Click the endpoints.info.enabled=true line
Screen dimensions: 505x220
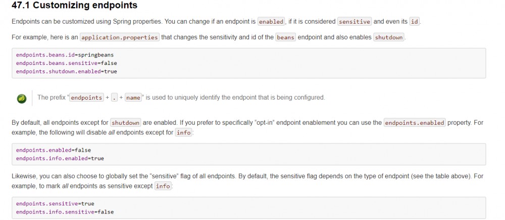click(x=60, y=158)
